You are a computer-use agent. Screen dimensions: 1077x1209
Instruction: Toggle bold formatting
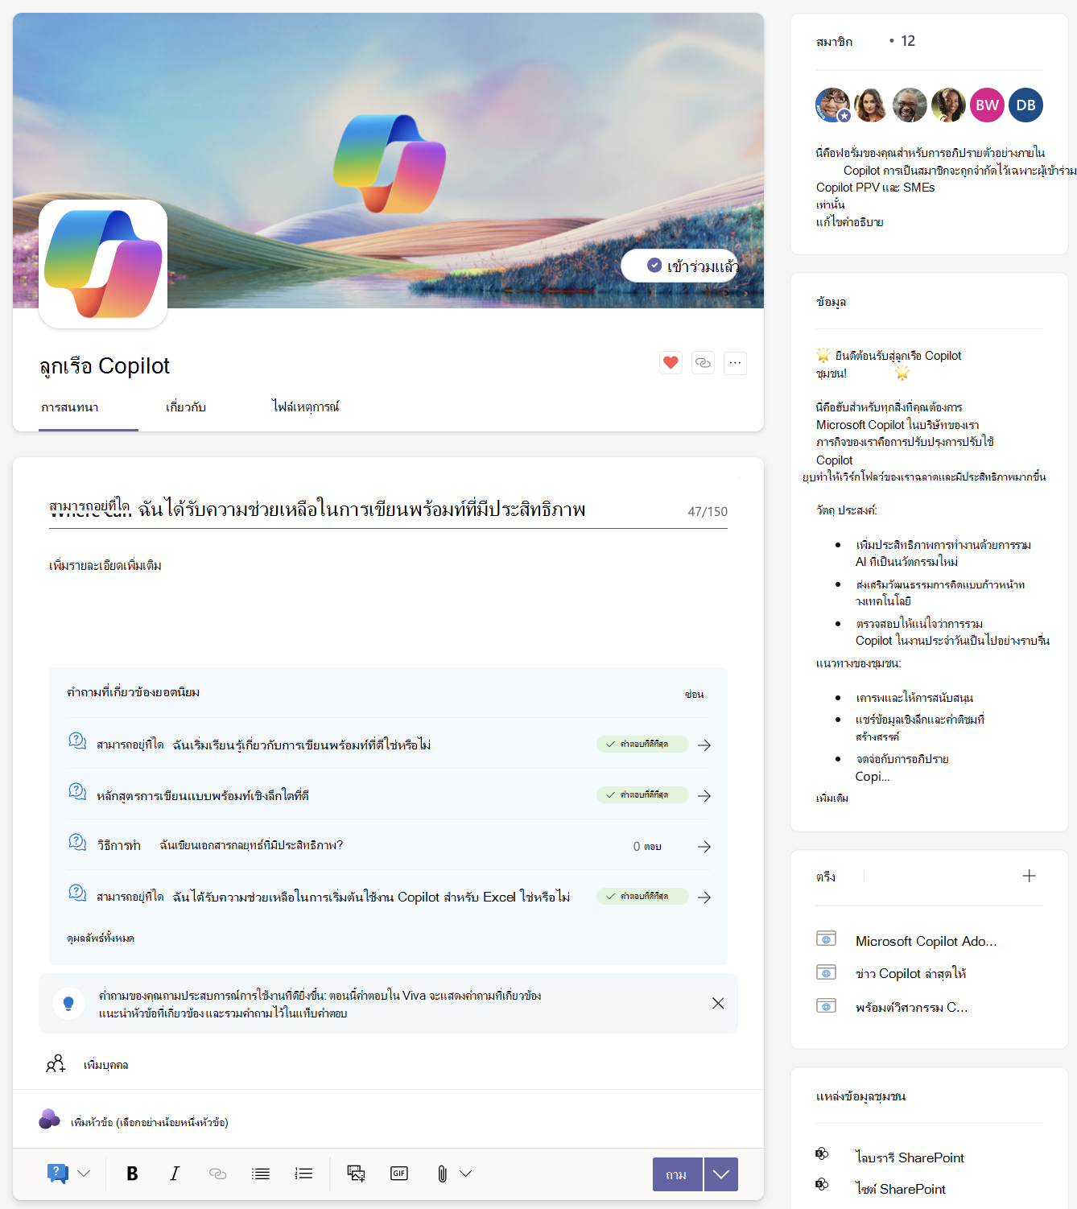point(132,1174)
